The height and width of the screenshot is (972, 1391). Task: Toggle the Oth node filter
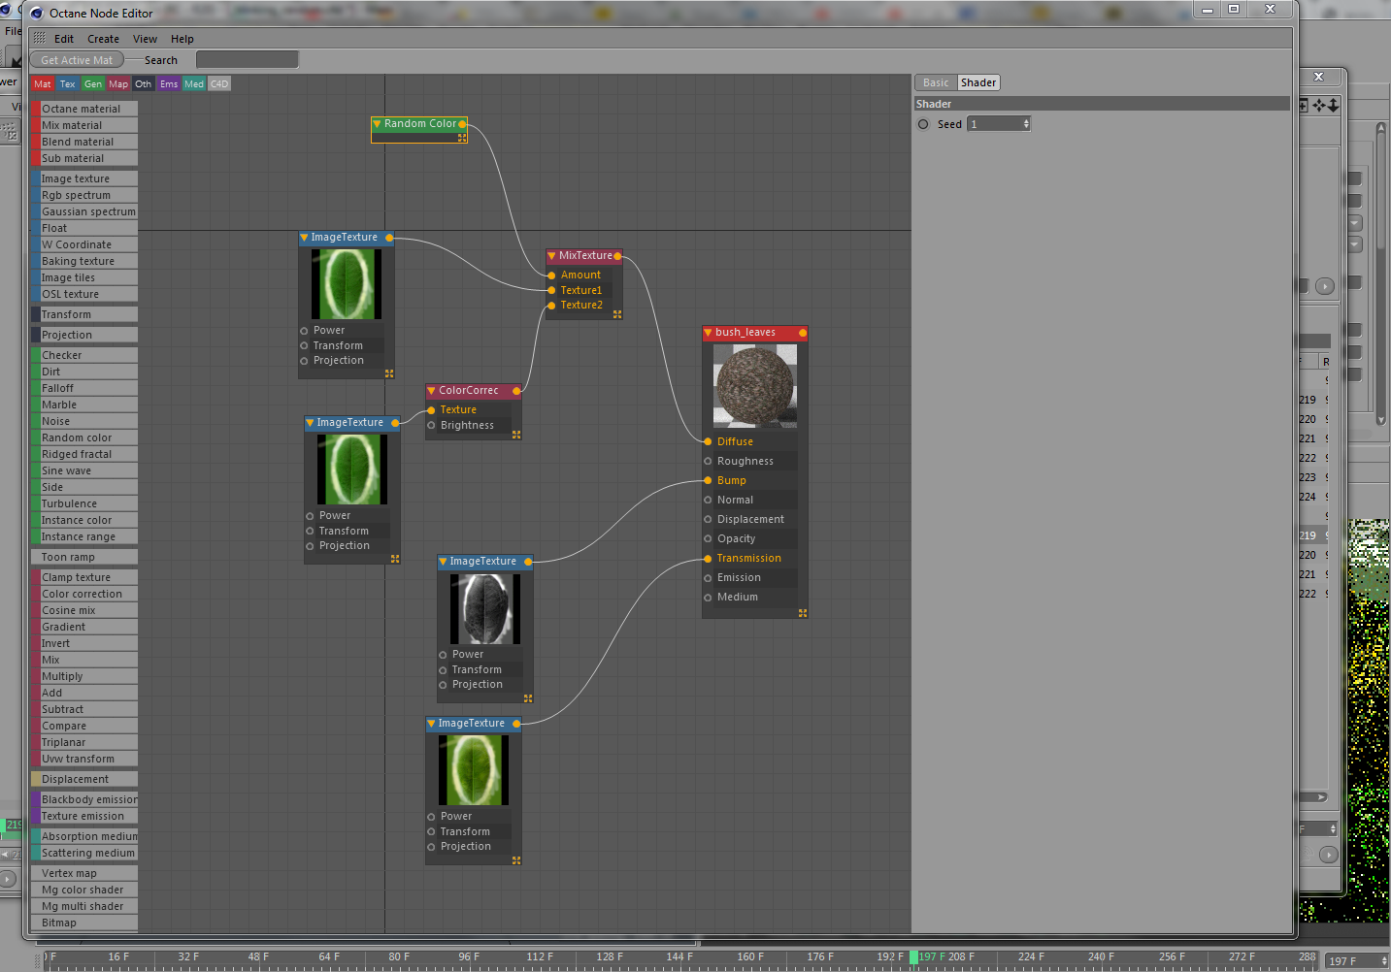[x=144, y=84]
